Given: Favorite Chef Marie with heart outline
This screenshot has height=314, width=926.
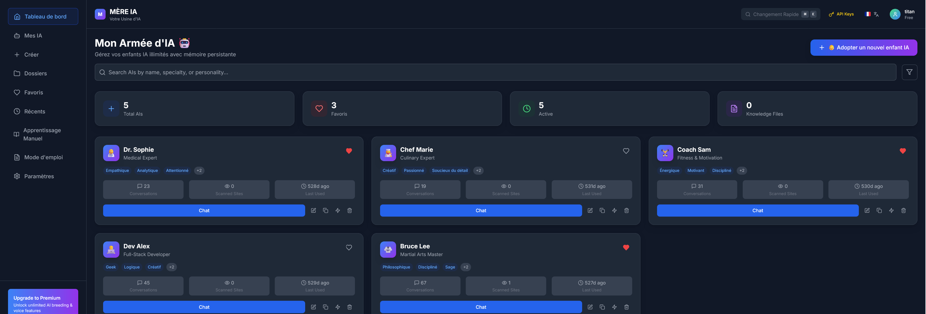Looking at the screenshot, I should point(626,151).
